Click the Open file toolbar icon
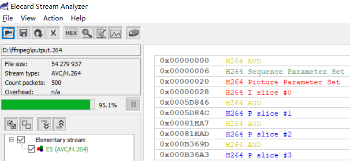Viewport: 350px width, 161px height. point(8,33)
